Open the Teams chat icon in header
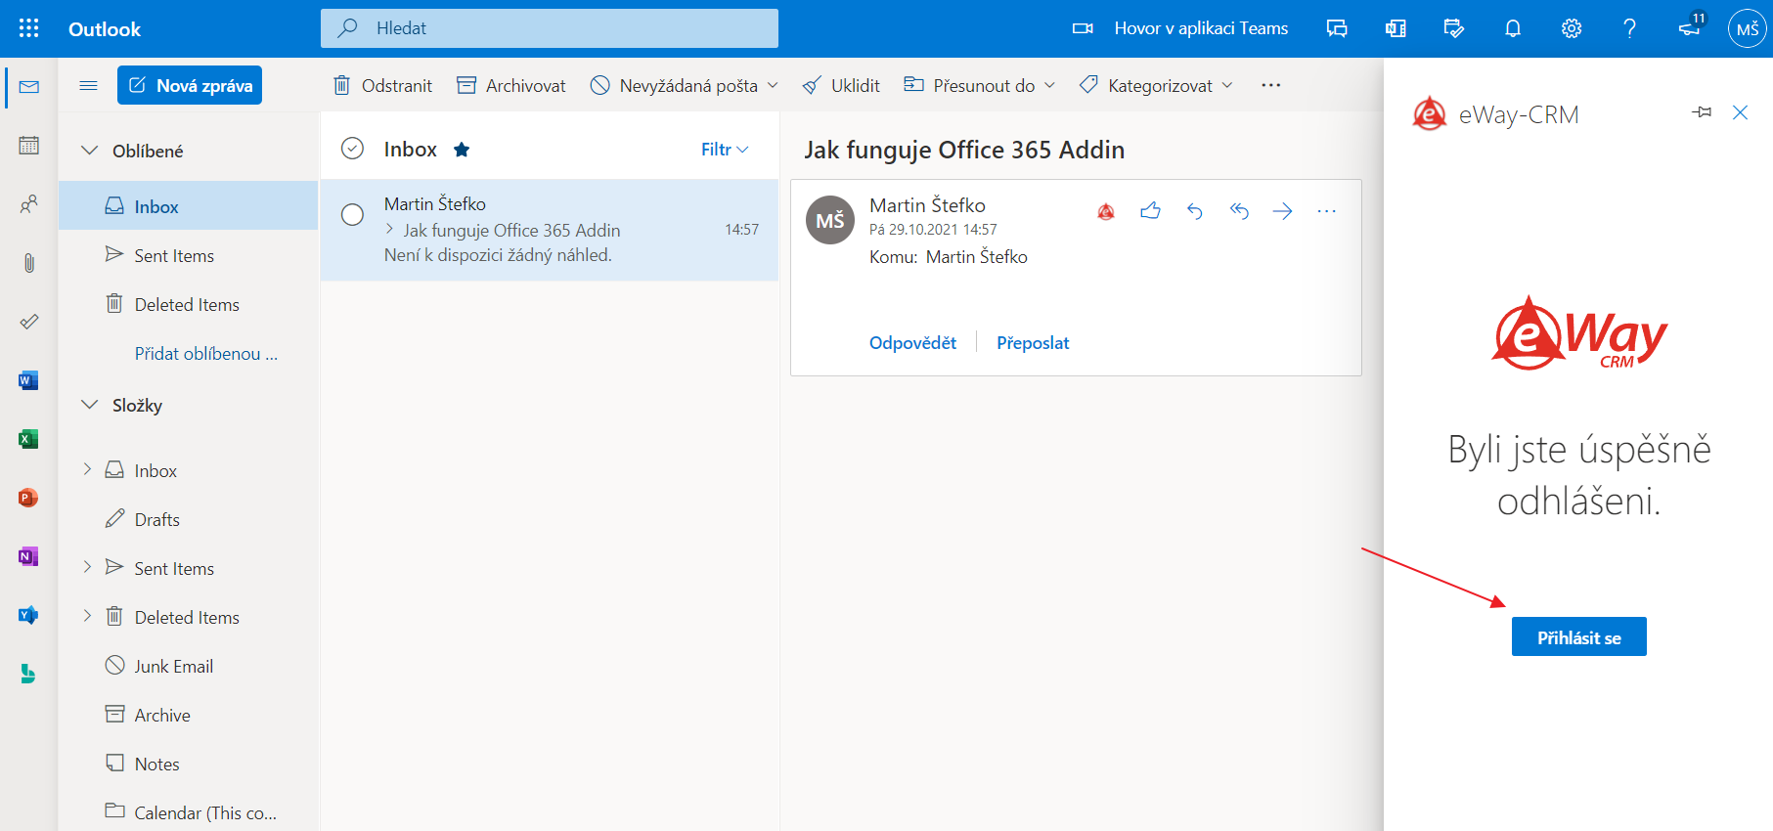 1337,28
